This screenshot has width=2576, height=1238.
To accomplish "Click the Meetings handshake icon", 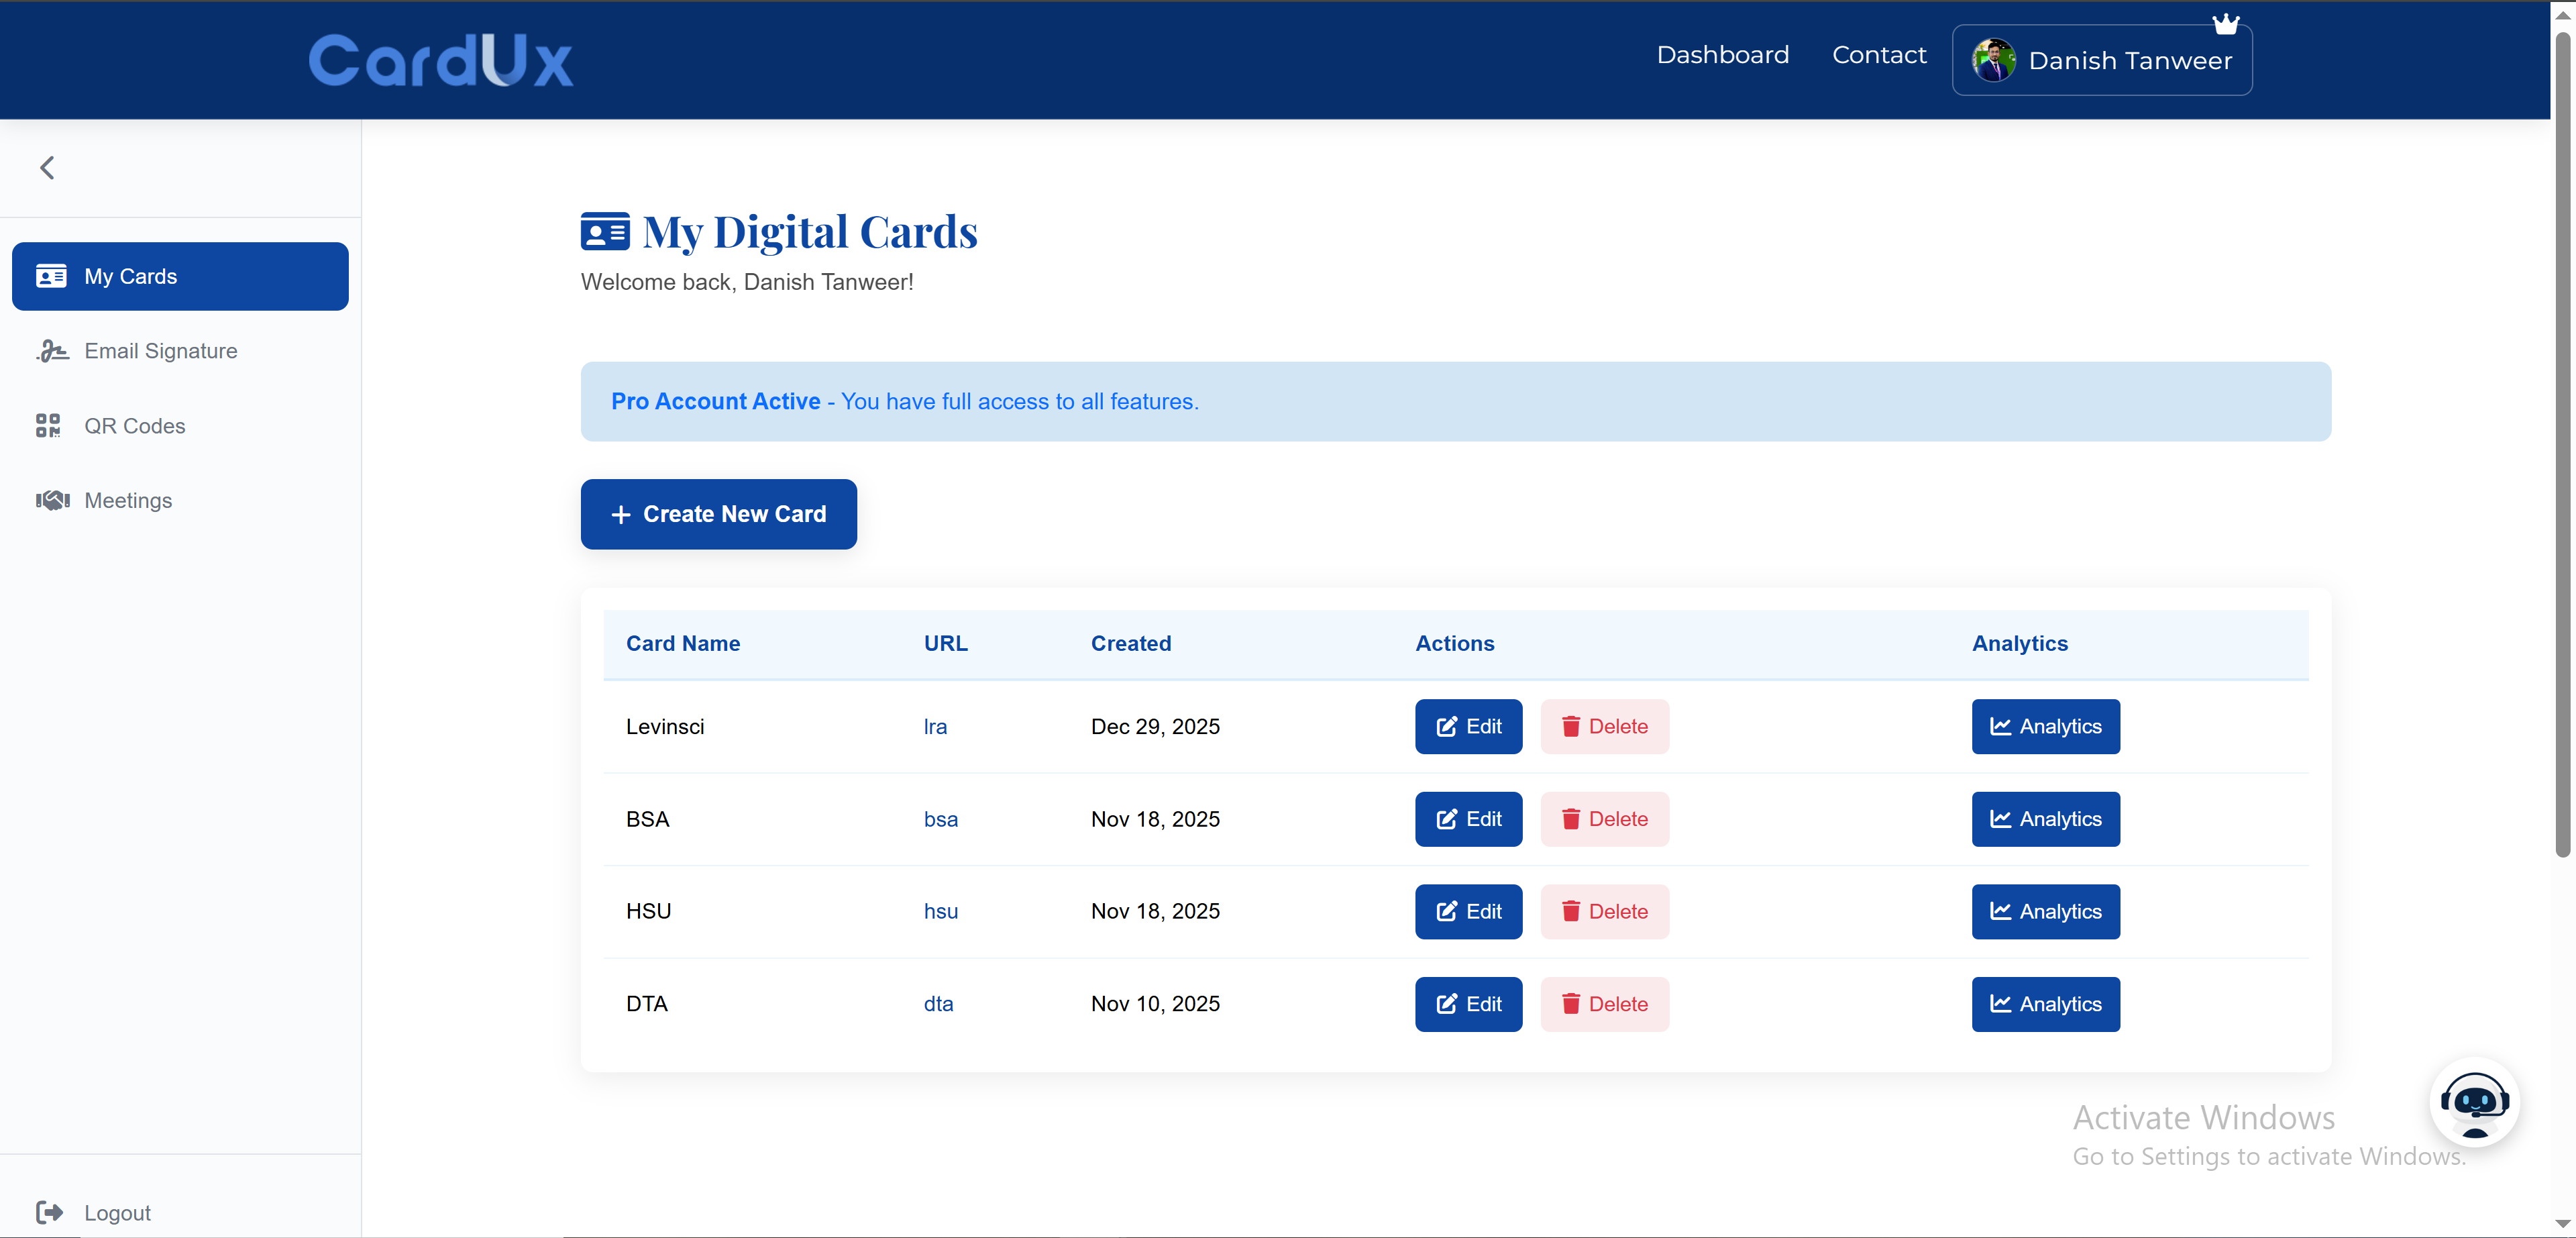I will 52,500.
